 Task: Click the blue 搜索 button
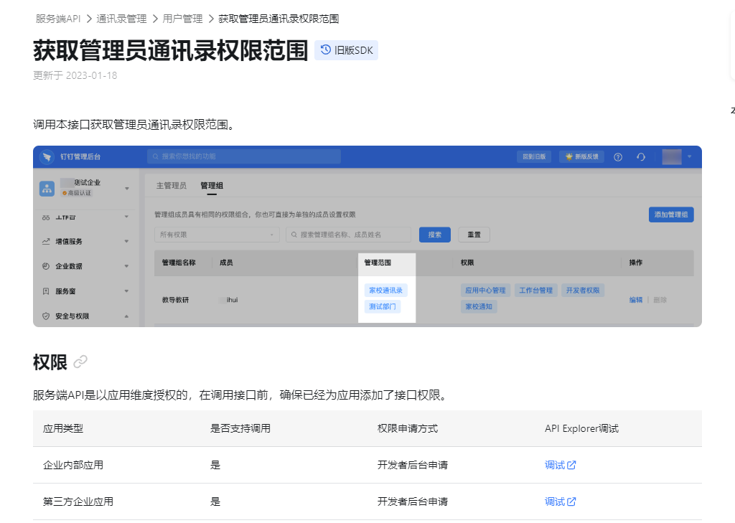click(434, 235)
